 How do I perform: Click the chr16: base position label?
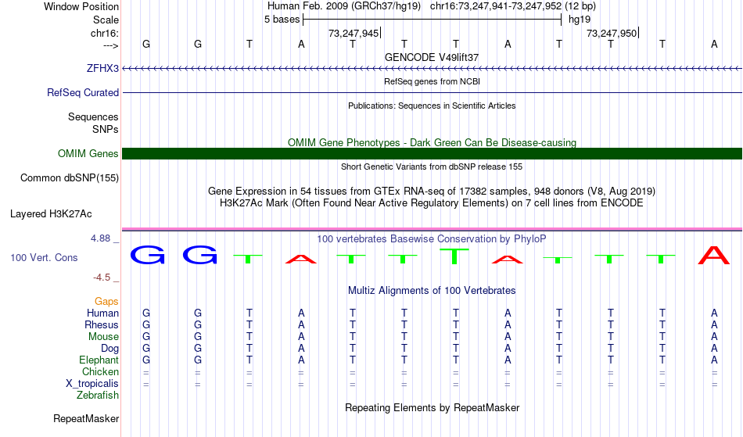(x=105, y=33)
